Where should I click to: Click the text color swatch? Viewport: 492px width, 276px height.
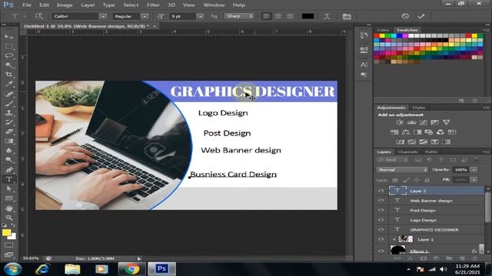coord(307,16)
